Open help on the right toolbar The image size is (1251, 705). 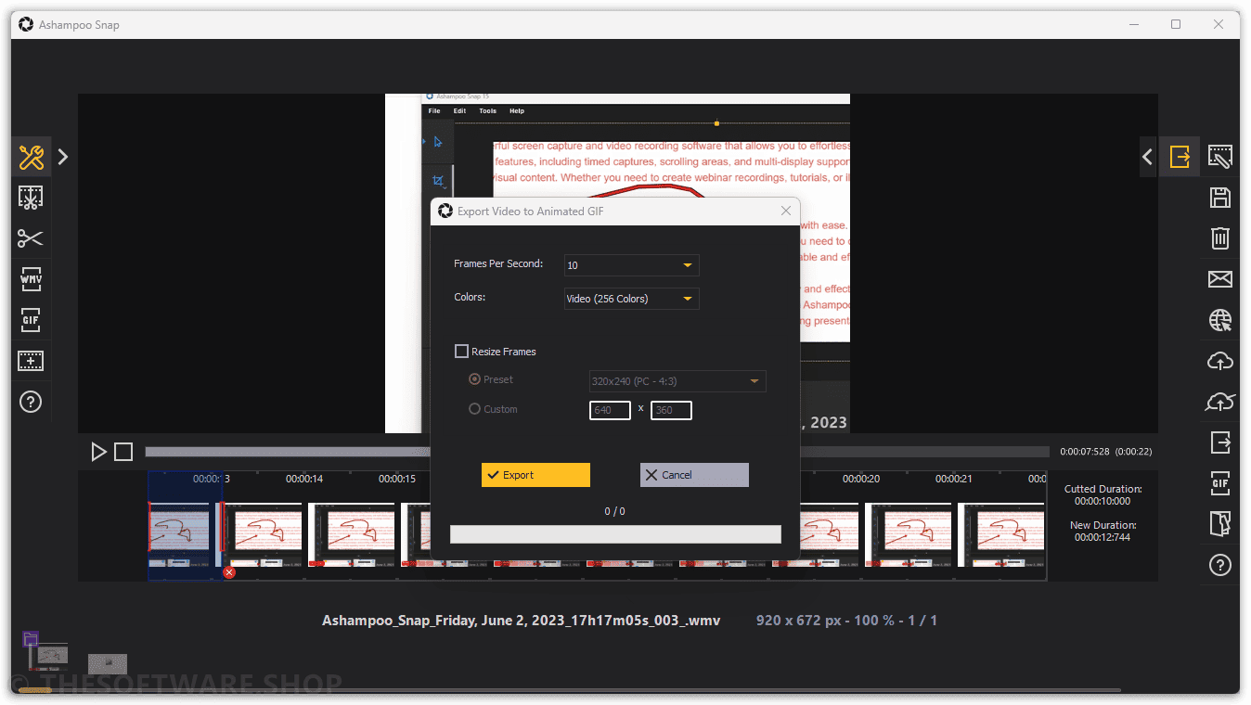click(x=1220, y=565)
